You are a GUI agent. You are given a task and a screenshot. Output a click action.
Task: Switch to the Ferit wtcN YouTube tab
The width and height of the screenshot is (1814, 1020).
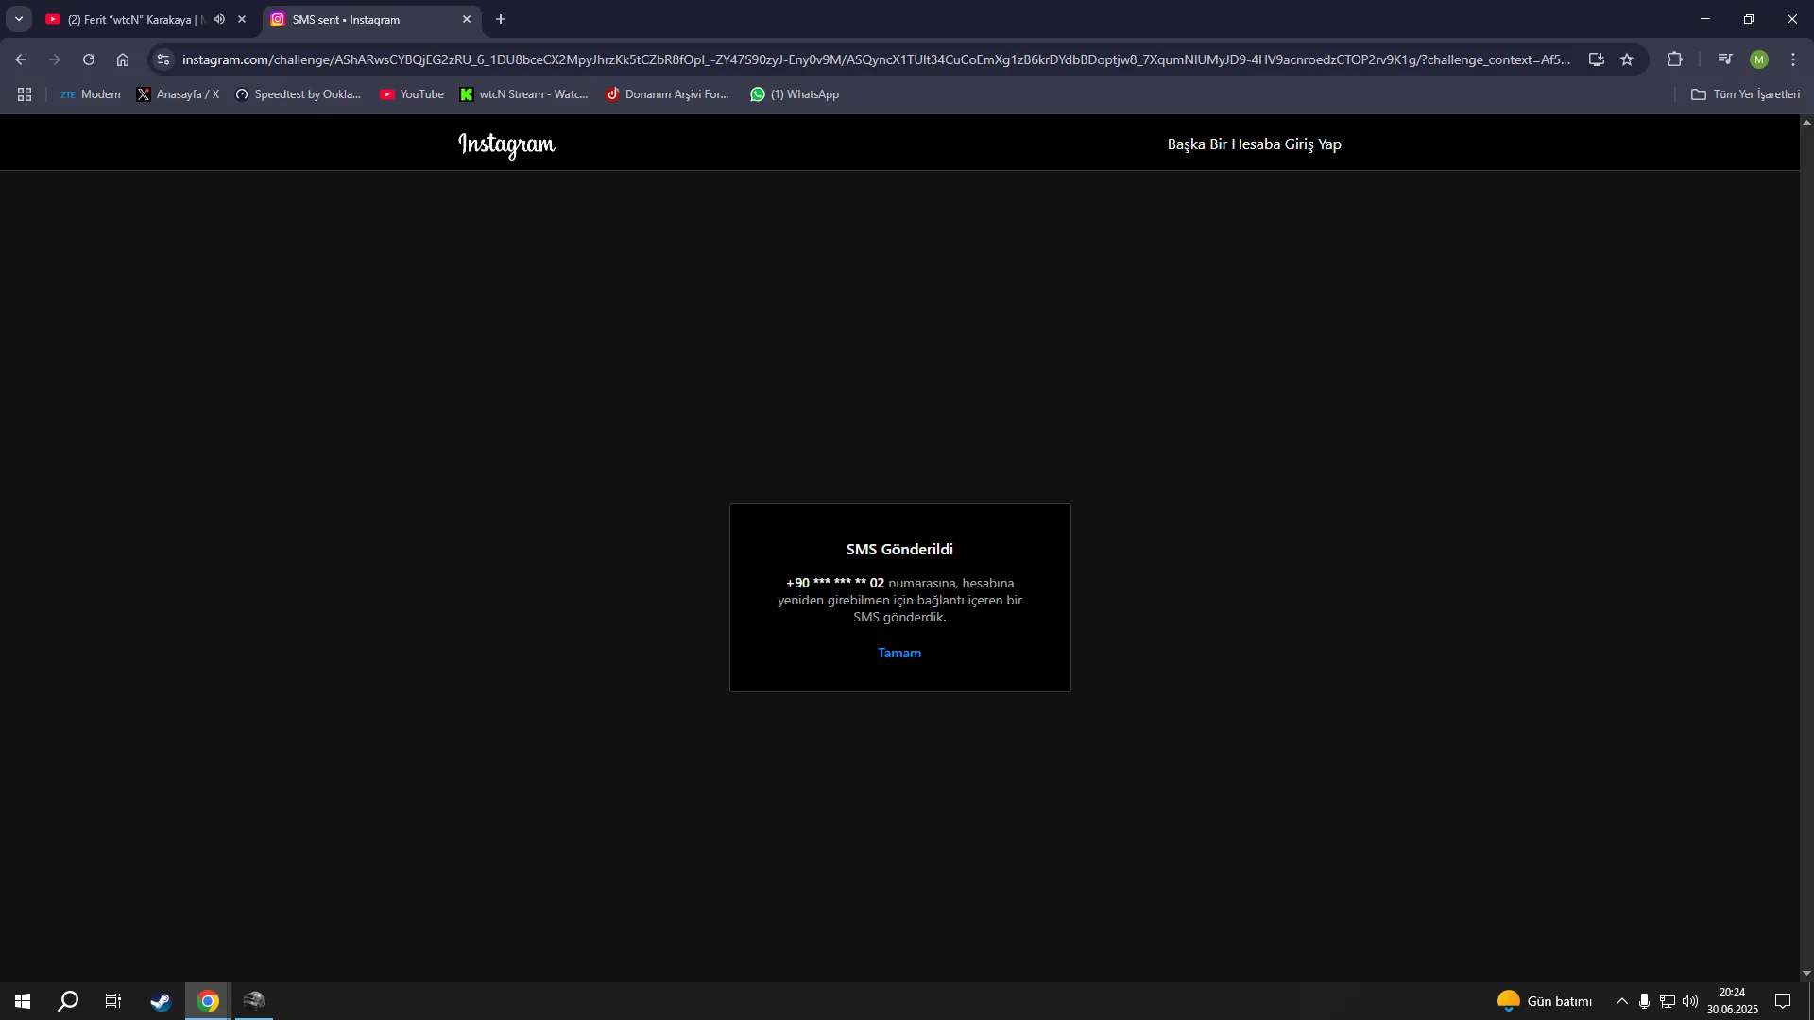click(132, 19)
